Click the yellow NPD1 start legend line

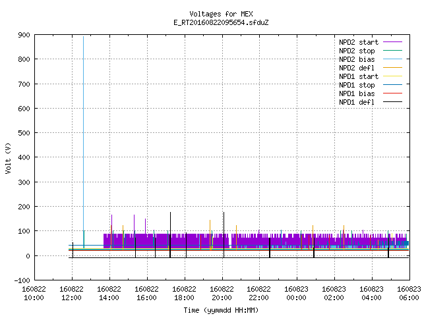(392, 76)
